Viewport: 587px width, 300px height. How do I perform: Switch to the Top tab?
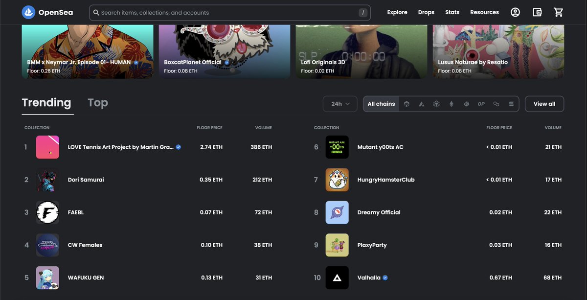pos(98,103)
